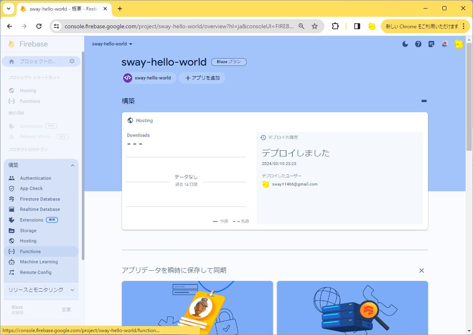Dismiss the アプリデータ suggestion section
Viewport: 473px width, 335px height.
tap(421, 270)
